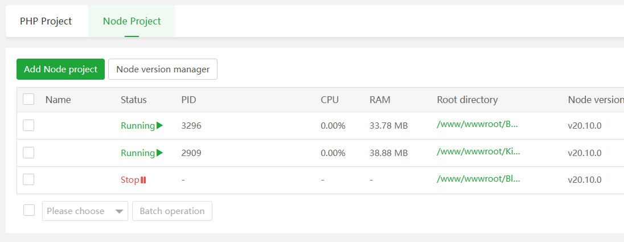Open the "Please choose" dropdown
The height and width of the screenshot is (242, 624).
tap(85, 211)
